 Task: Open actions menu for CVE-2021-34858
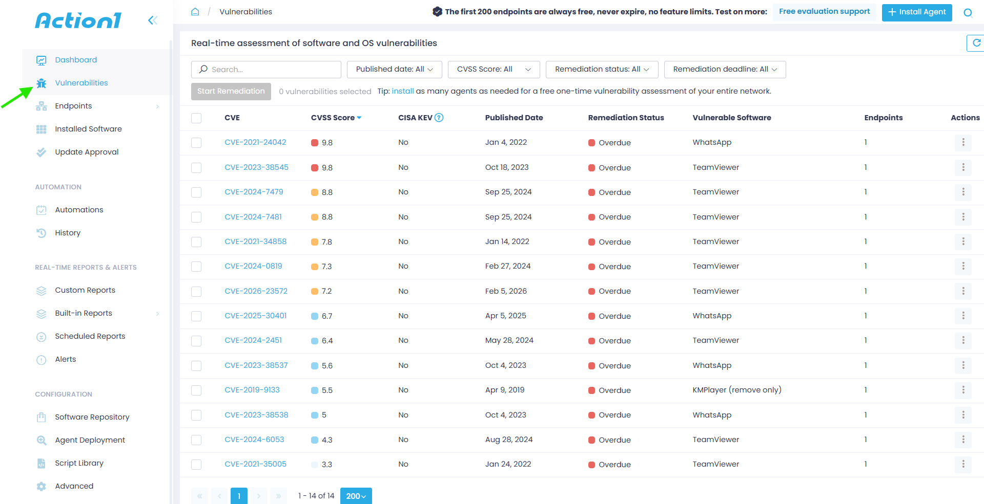coord(963,242)
